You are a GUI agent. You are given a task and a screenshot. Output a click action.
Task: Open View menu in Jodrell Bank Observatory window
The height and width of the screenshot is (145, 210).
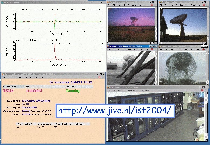coord(171,49)
